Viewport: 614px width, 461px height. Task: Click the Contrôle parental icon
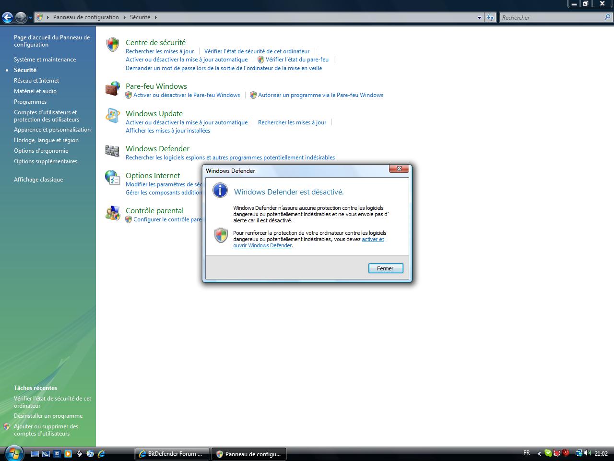tap(112, 213)
